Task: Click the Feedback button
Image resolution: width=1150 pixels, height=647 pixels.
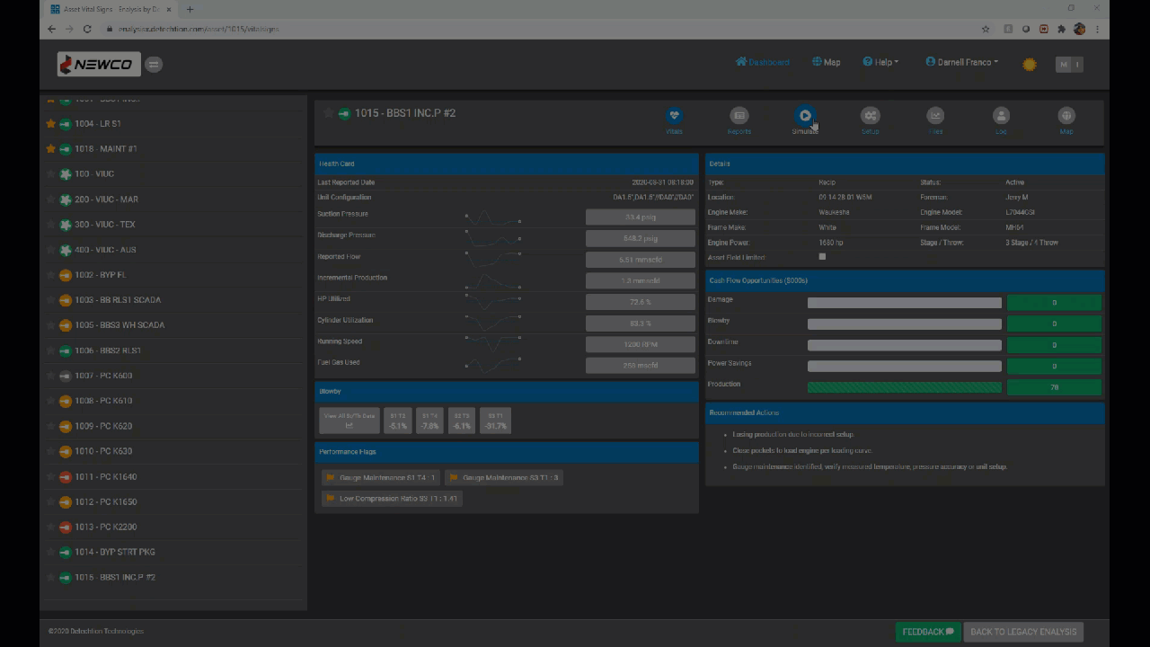Action: (928, 632)
